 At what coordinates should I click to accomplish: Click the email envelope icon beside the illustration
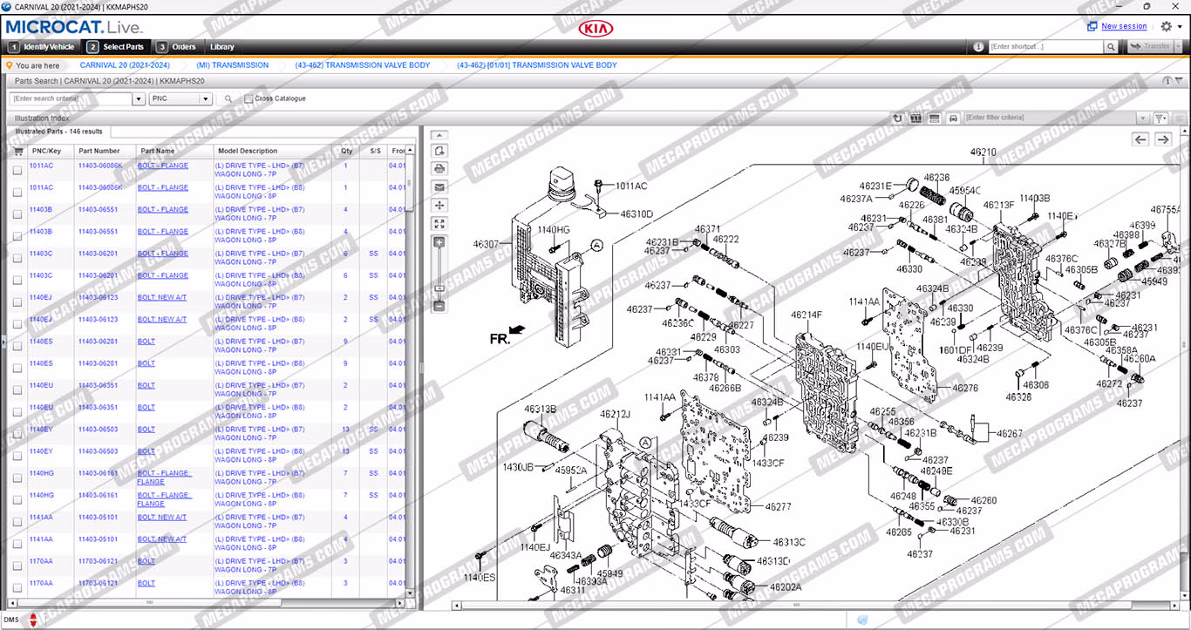439,186
